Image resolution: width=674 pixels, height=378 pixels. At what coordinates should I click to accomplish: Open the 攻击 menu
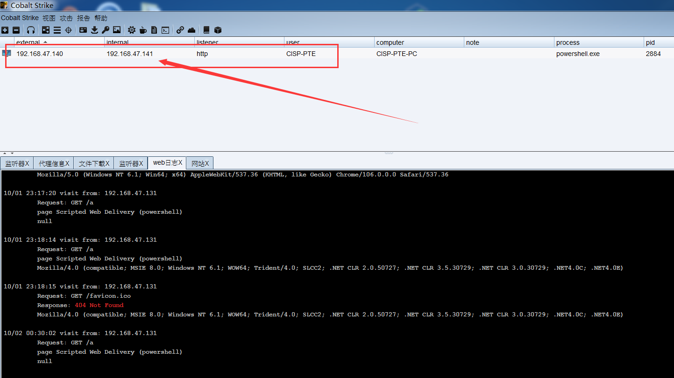[66, 18]
